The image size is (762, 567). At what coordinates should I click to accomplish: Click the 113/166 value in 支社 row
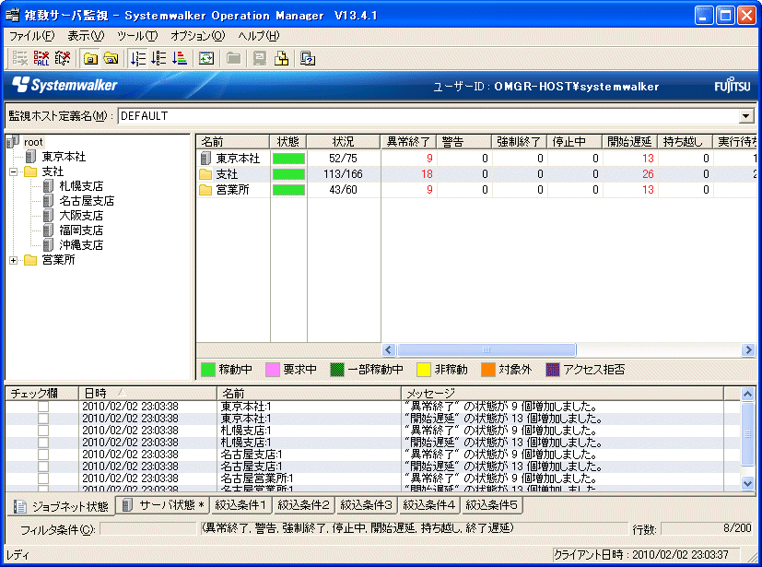[343, 174]
